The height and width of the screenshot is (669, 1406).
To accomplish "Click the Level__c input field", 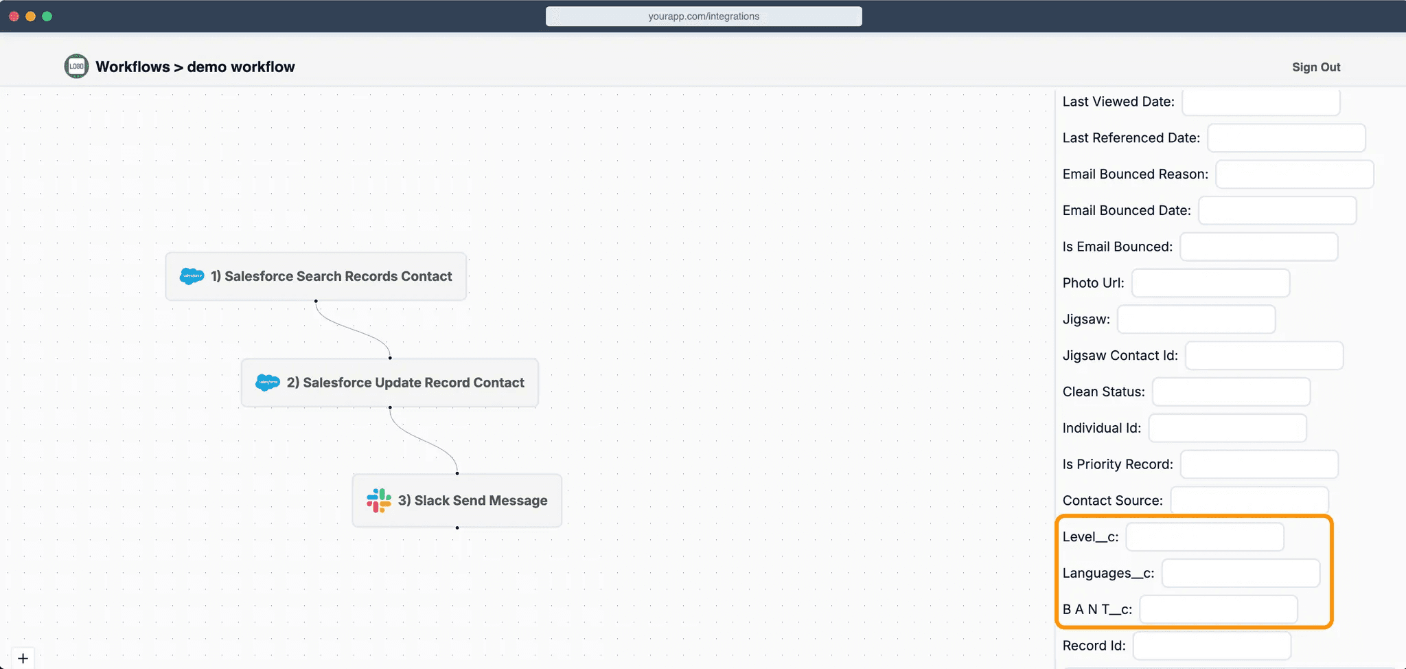I will (1205, 537).
